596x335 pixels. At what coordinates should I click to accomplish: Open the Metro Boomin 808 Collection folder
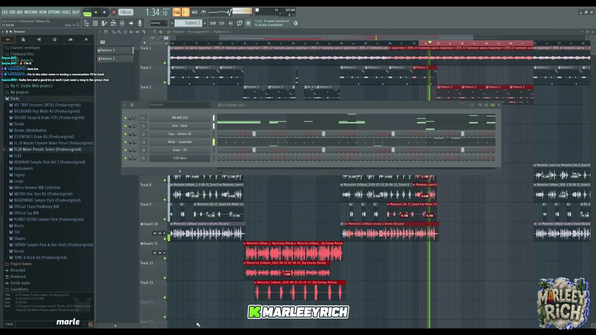point(37,188)
